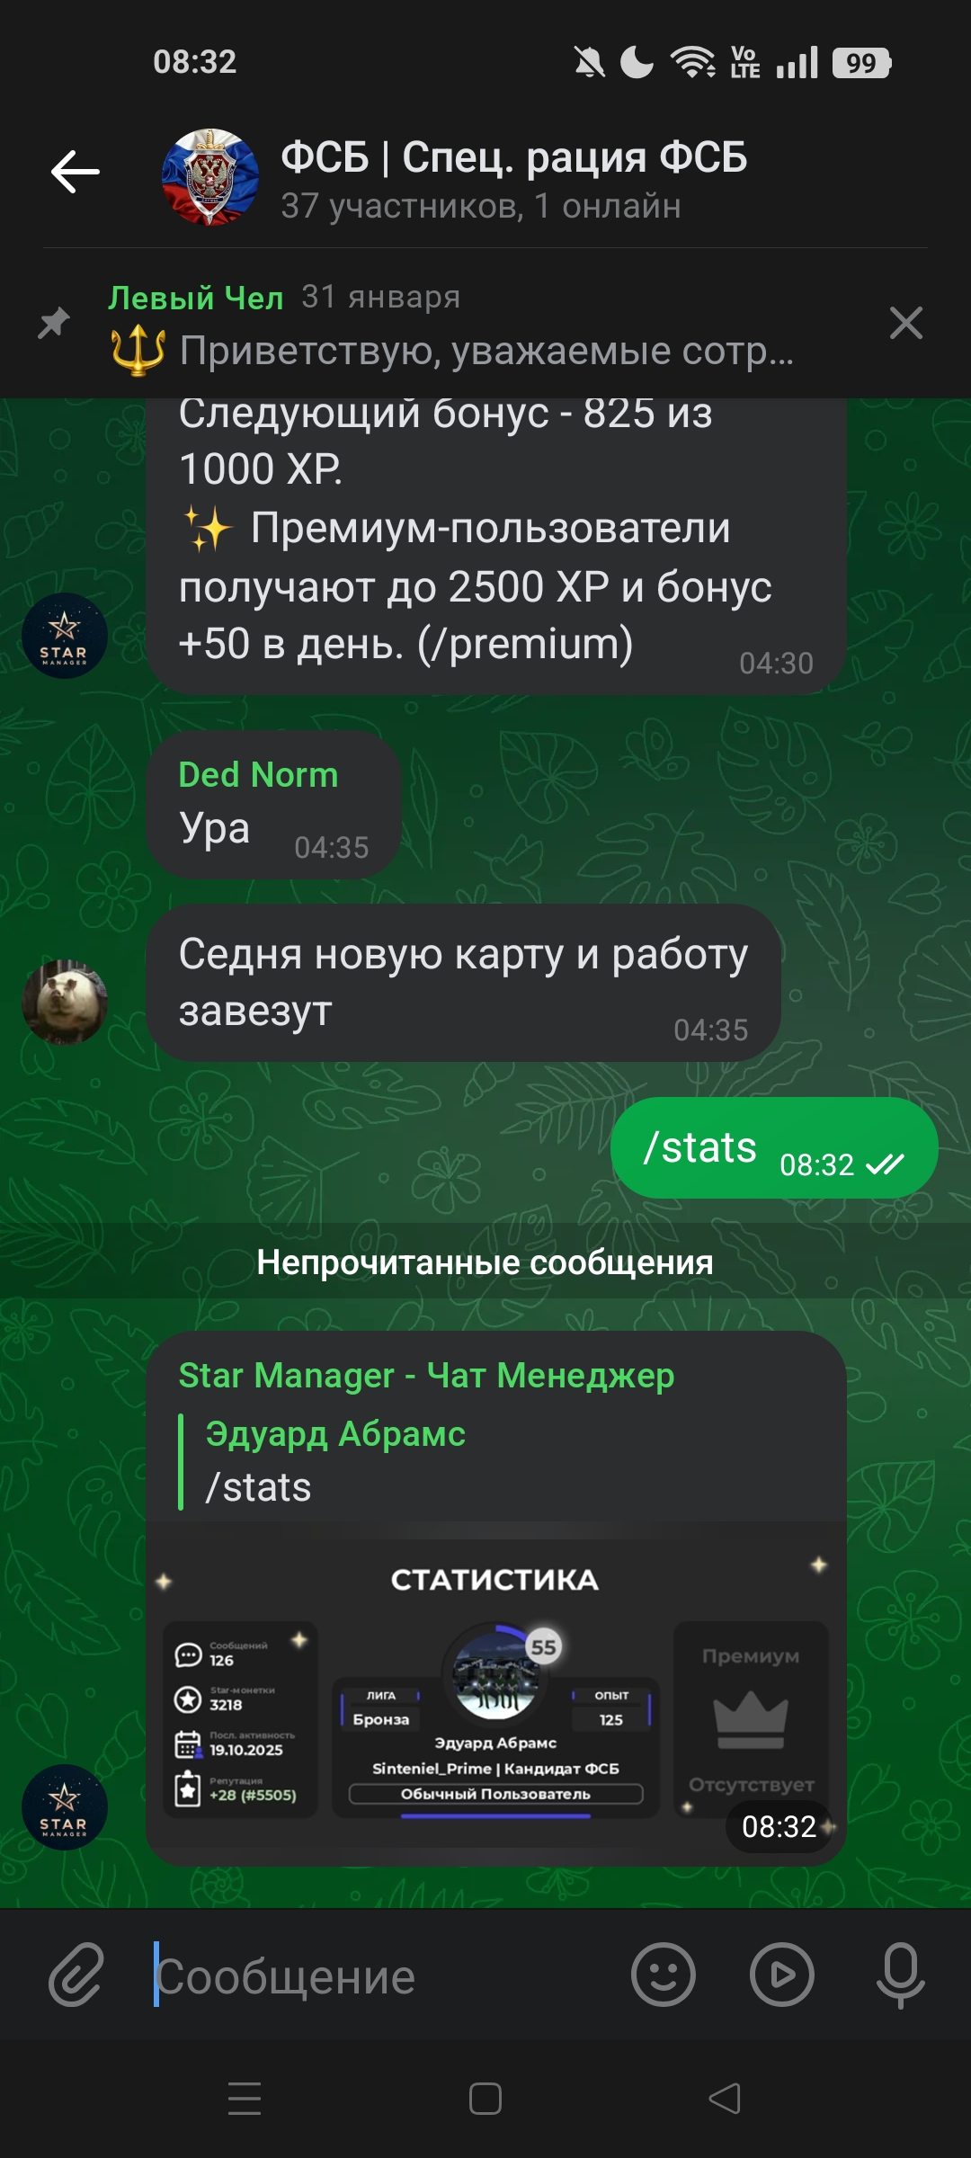
Task: Tap the microphone voice message icon
Action: click(x=901, y=1975)
